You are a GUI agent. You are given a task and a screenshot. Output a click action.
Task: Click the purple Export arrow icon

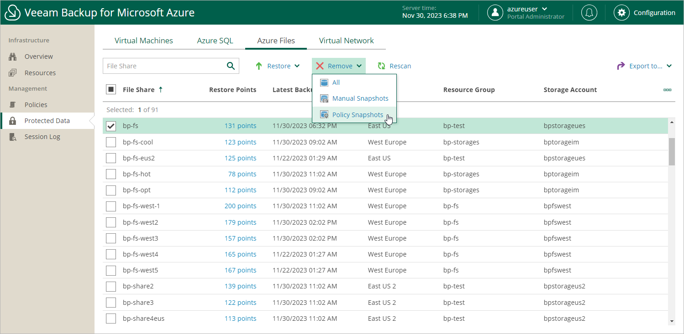(x=621, y=66)
